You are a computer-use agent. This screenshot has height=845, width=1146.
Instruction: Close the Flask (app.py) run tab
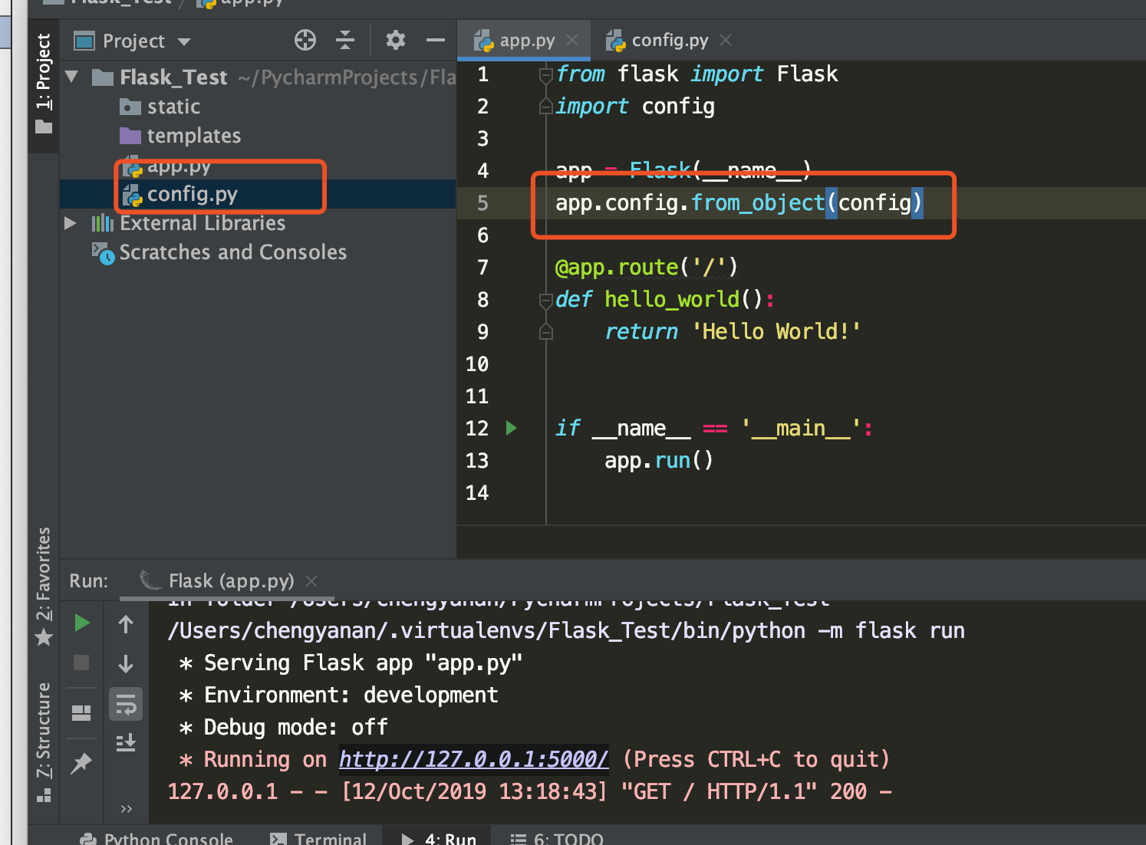311,581
